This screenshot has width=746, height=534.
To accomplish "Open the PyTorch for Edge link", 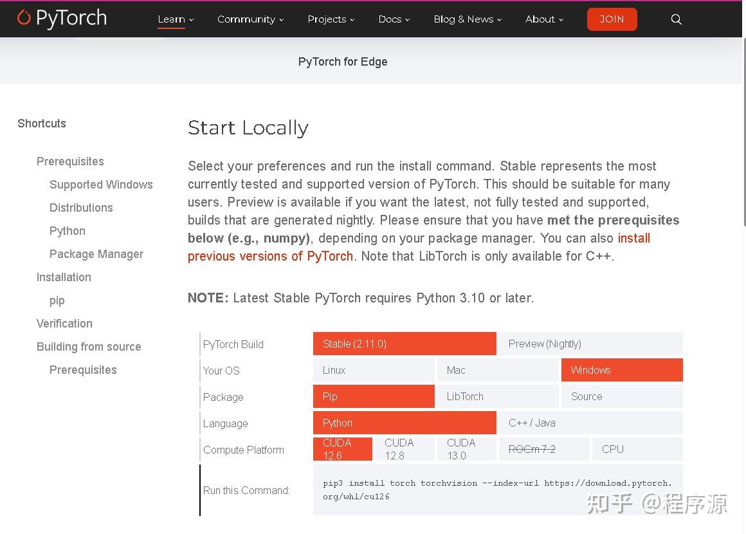I will tap(343, 62).
